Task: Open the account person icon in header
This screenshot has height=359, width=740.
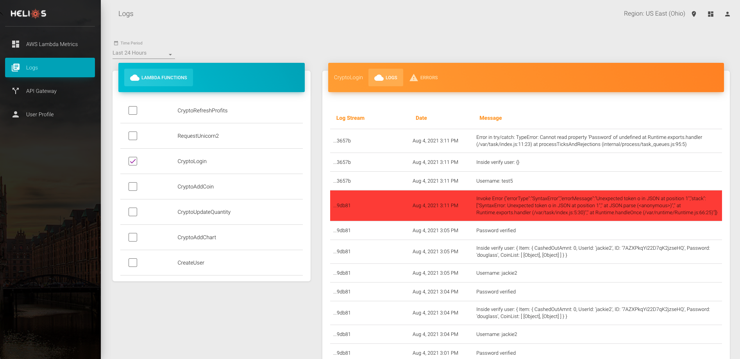Action: click(727, 14)
